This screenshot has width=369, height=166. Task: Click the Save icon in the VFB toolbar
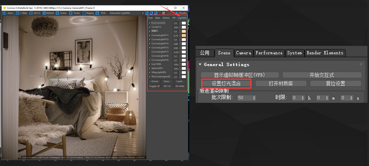tap(4, 13)
